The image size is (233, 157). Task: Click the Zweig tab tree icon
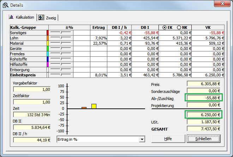coord(41,18)
